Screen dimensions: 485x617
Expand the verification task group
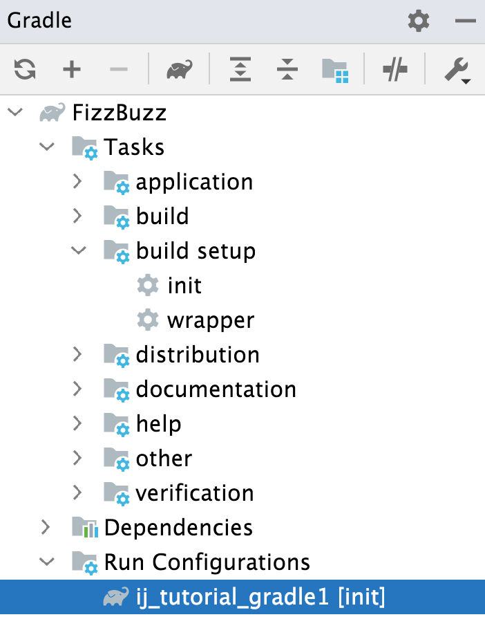pos(78,492)
